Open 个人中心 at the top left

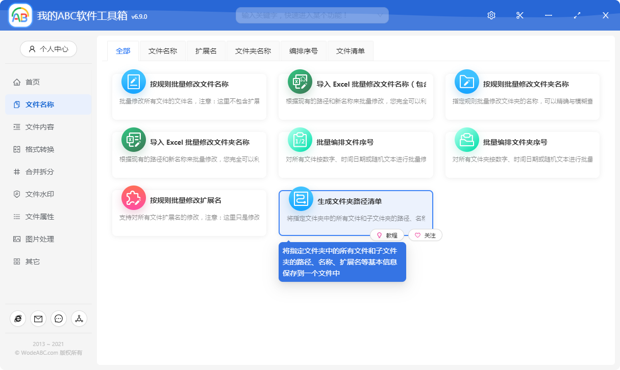click(x=48, y=48)
